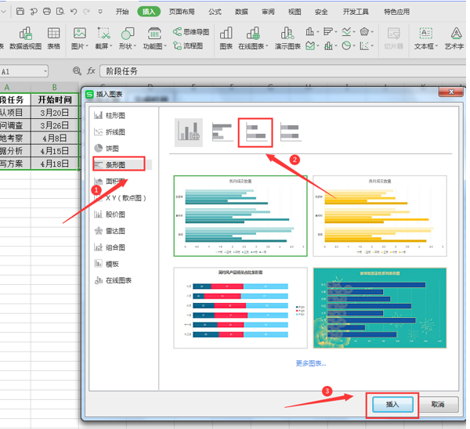This screenshot has height=429, width=470.
Task: Insert a 文本框 text box
Action: pyautogui.click(x=426, y=38)
